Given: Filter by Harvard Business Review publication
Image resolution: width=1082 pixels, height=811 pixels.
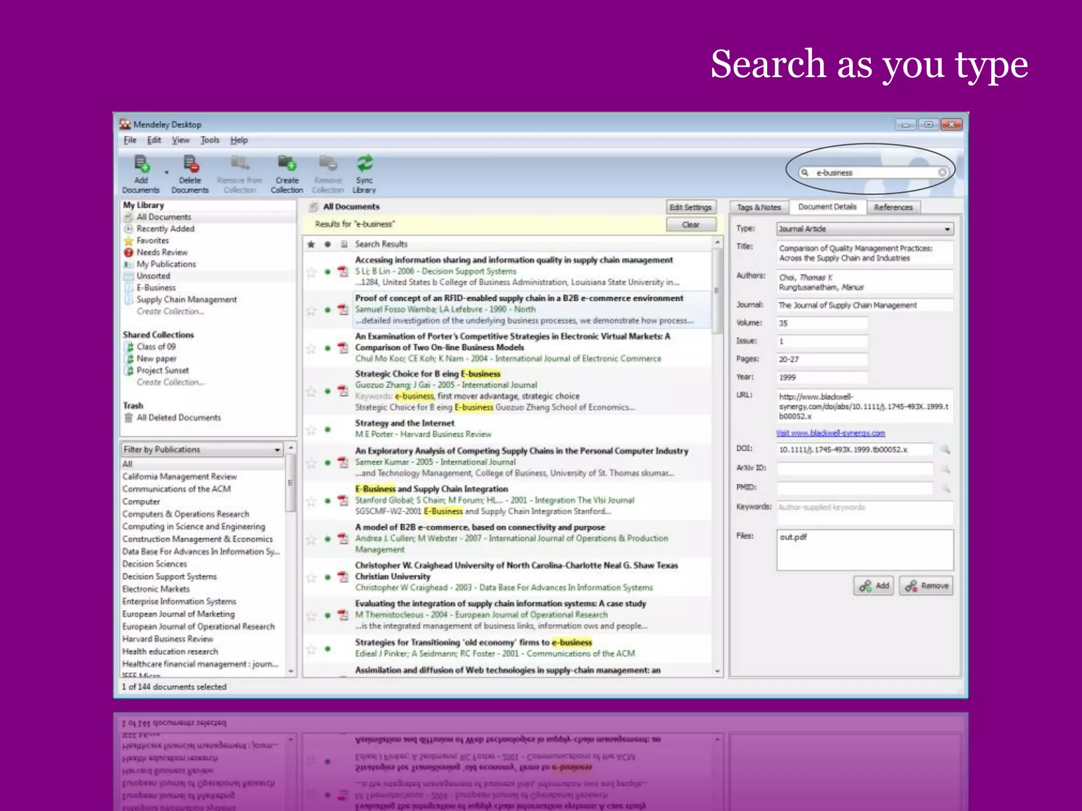Looking at the screenshot, I should click(x=167, y=639).
